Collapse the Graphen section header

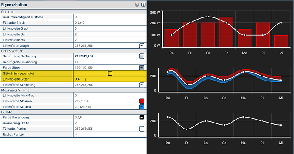click(73, 12)
